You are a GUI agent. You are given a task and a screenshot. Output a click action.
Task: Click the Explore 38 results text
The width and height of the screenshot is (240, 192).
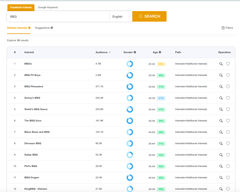tap(18, 40)
